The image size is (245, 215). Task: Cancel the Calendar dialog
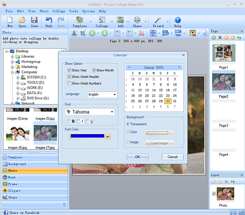pyautogui.click(x=172, y=157)
